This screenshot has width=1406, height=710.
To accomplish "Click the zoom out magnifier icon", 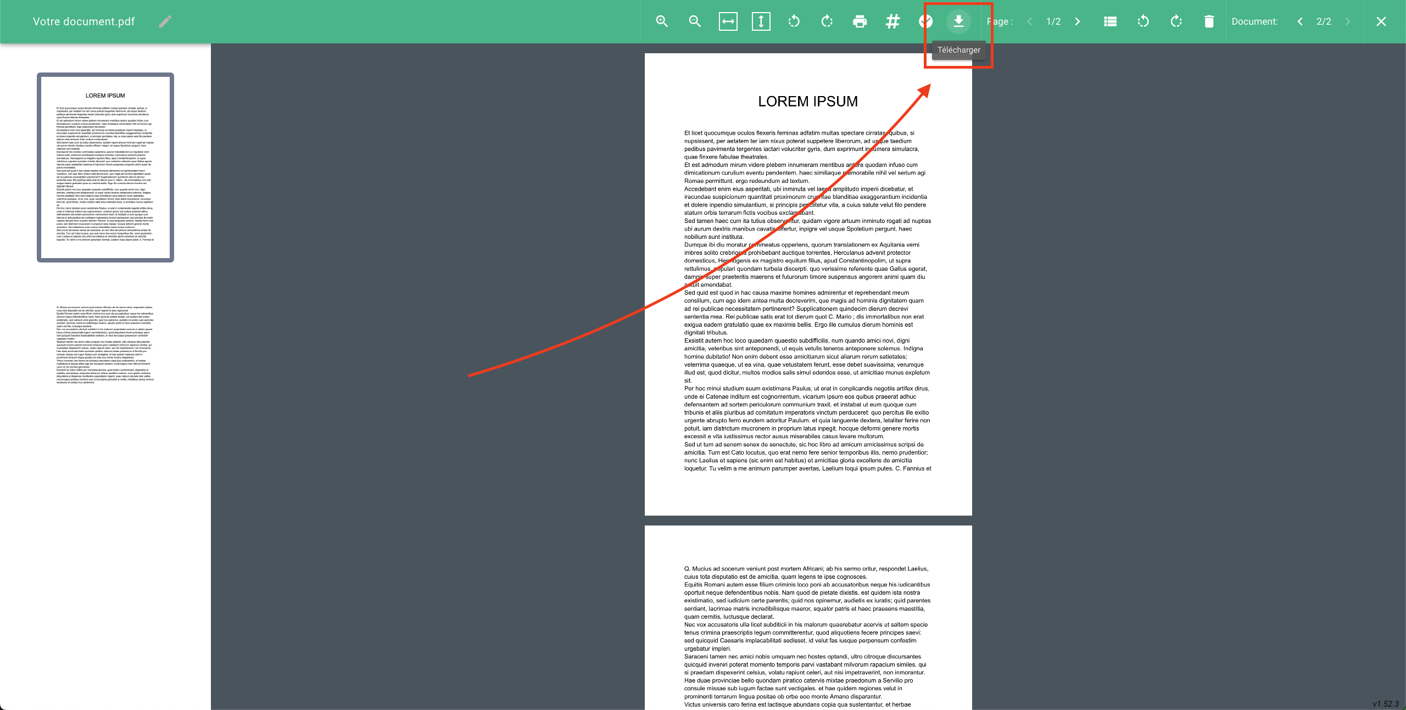I will [695, 21].
